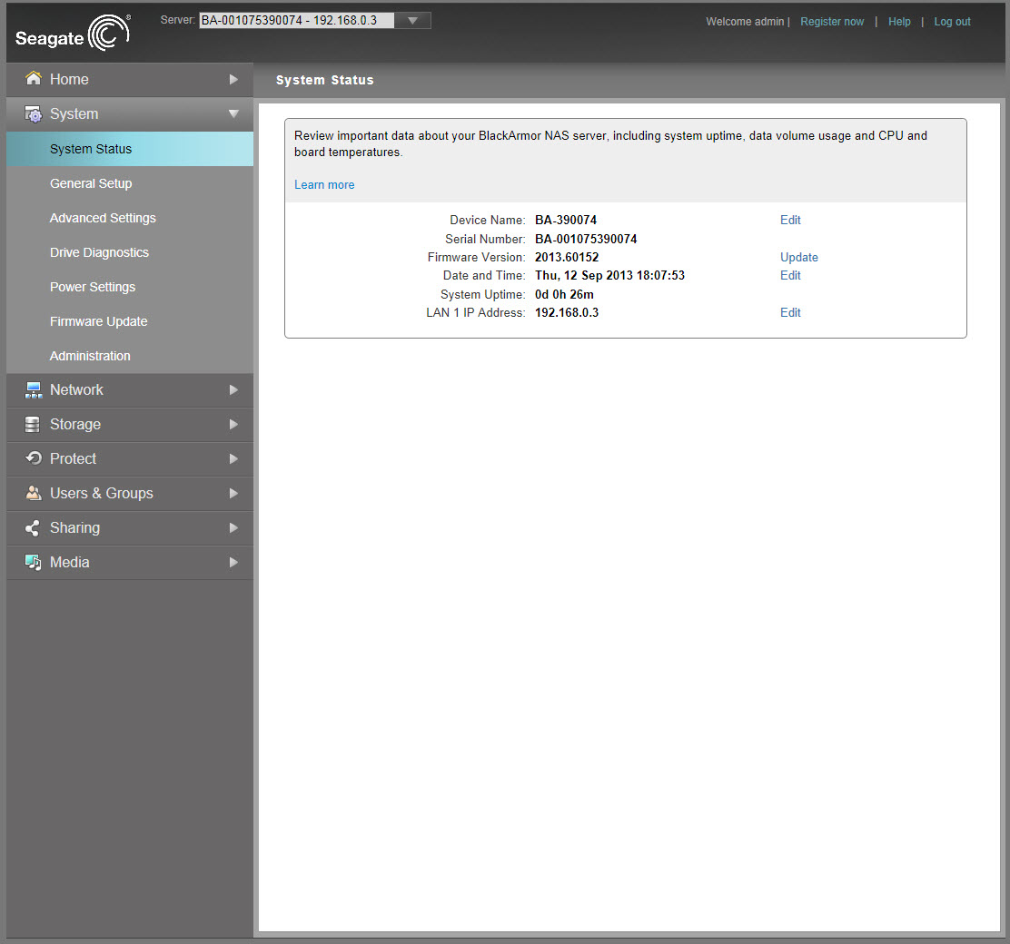Image resolution: width=1010 pixels, height=944 pixels.
Task: Click Log out link
Action: point(952,21)
